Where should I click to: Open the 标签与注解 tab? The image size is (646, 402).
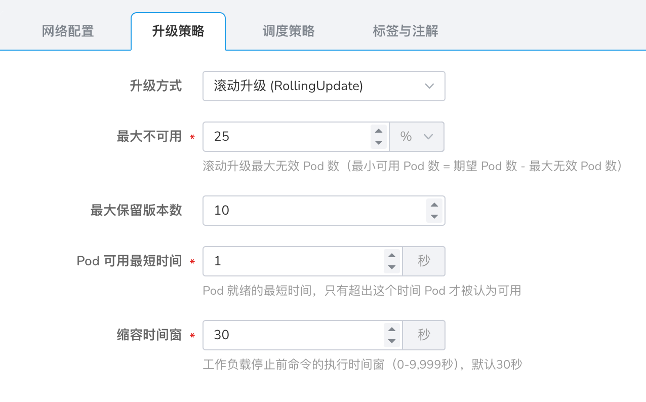tap(405, 31)
